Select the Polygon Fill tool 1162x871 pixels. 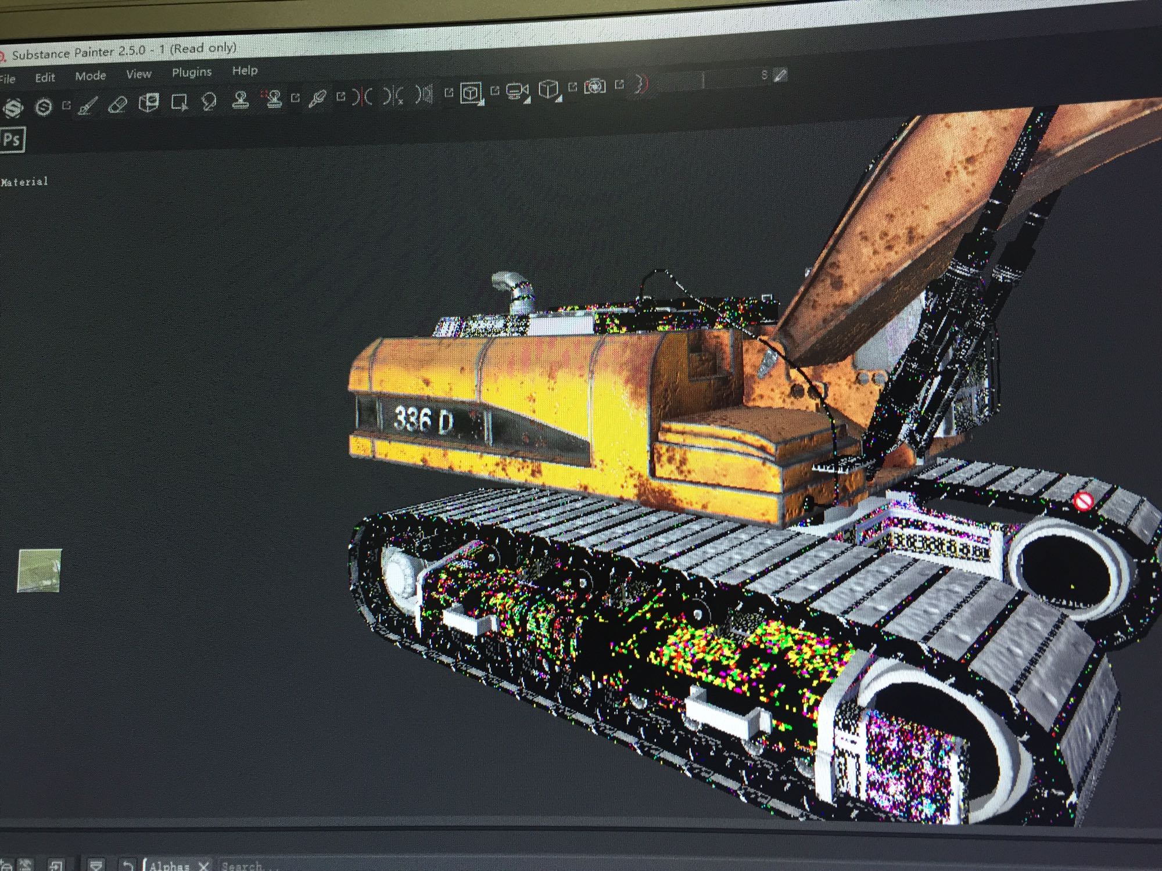pos(179,103)
